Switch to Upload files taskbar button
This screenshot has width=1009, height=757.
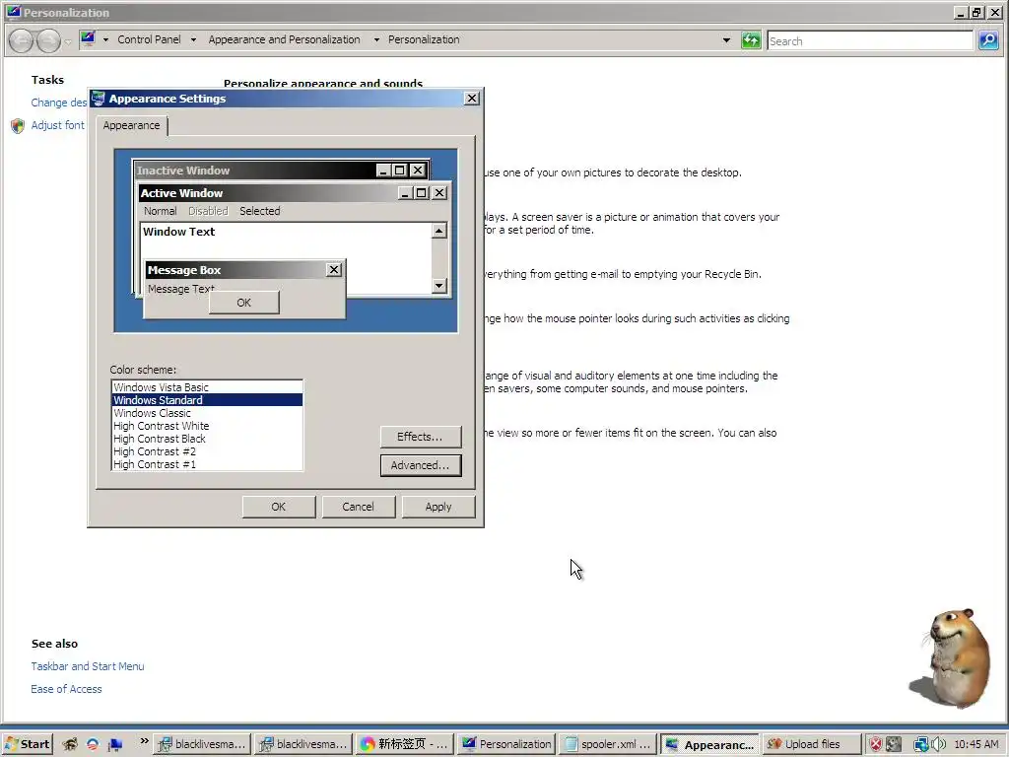(811, 744)
